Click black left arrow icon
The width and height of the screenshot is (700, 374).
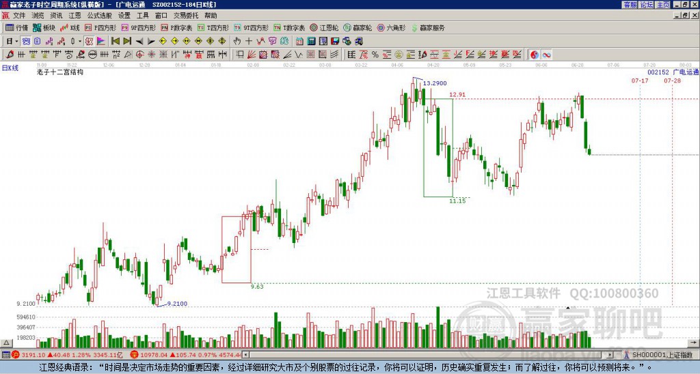click(139, 42)
